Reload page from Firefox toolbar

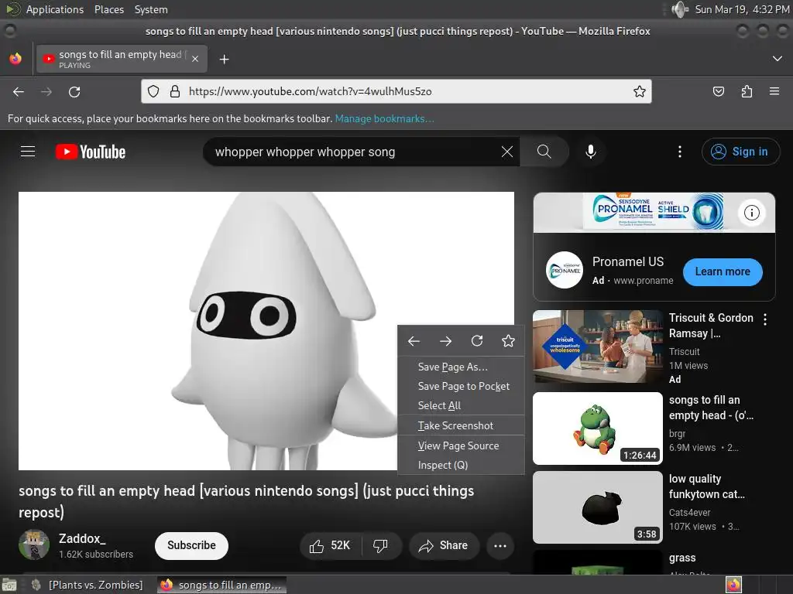[x=74, y=92]
